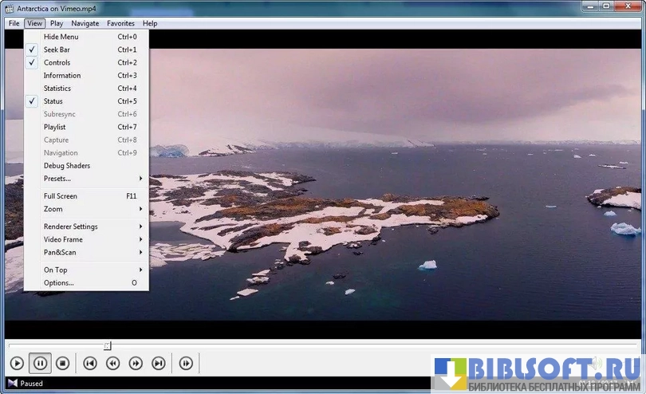This screenshot has width=646, height=394.
Task: Open the Play menu
Action: click(57, 23)
